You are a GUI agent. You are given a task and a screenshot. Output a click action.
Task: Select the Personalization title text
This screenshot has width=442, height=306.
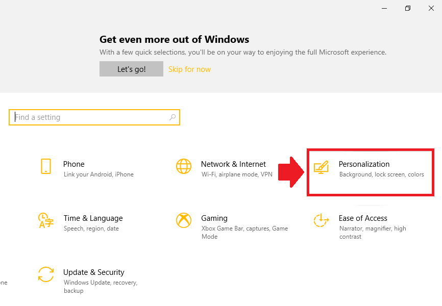[x=364, y=164]
